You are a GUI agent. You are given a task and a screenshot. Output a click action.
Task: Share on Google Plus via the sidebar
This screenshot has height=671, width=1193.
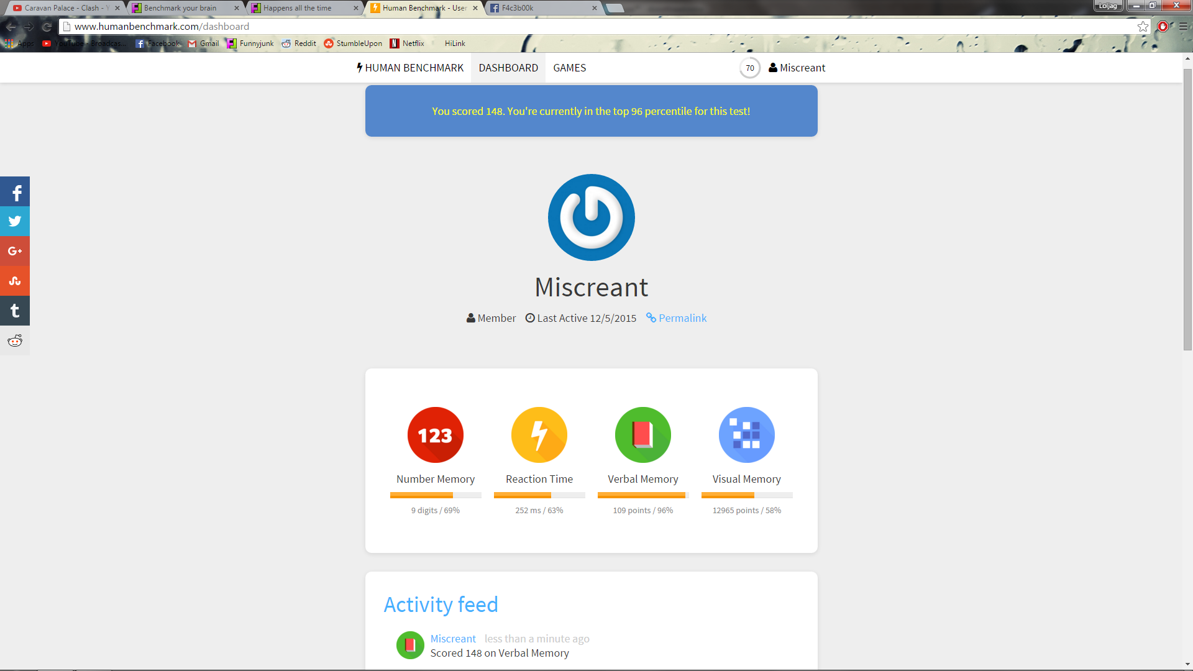[x=15, y=251]
